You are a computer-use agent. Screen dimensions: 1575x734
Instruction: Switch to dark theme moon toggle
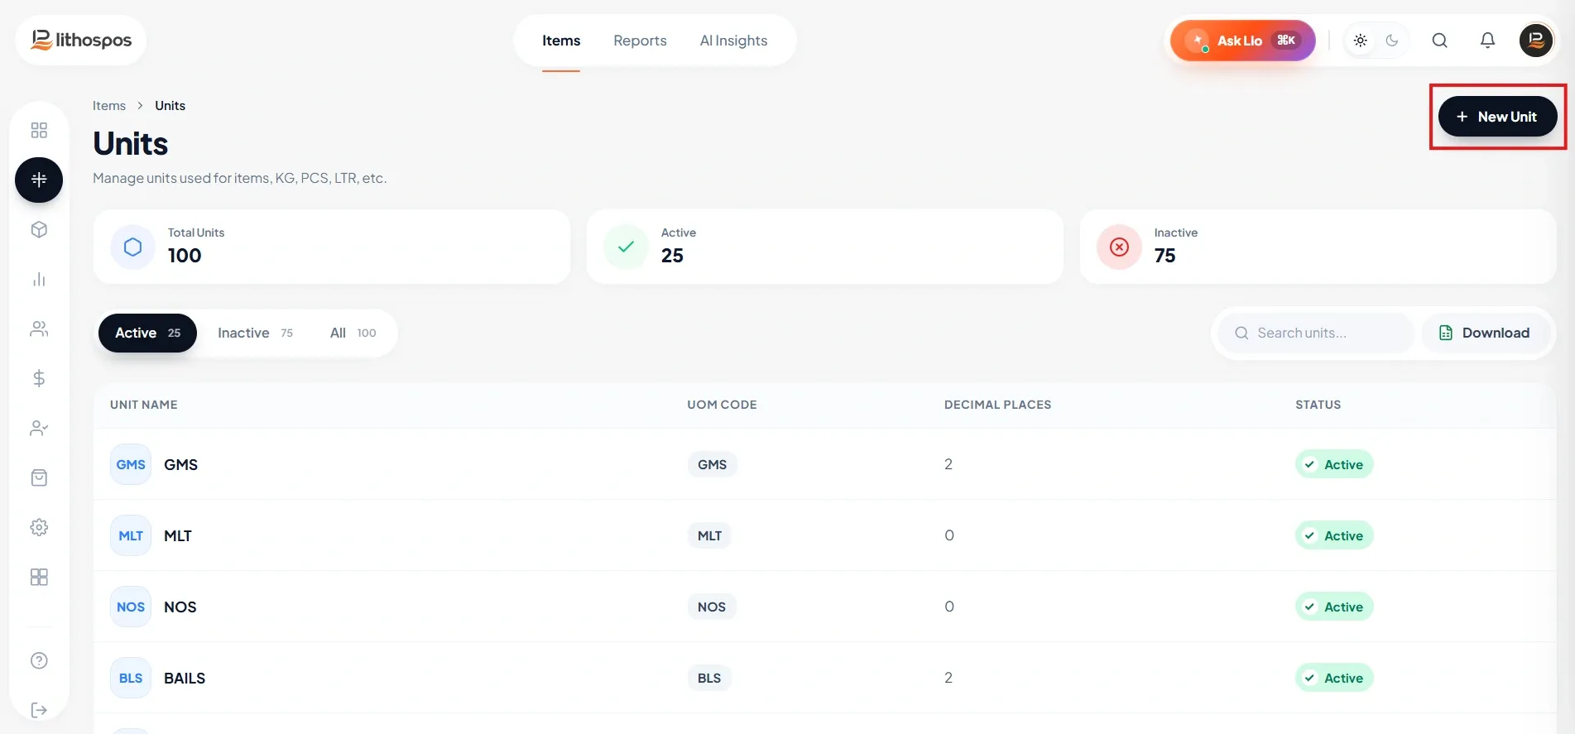(x=1392, y=41)
